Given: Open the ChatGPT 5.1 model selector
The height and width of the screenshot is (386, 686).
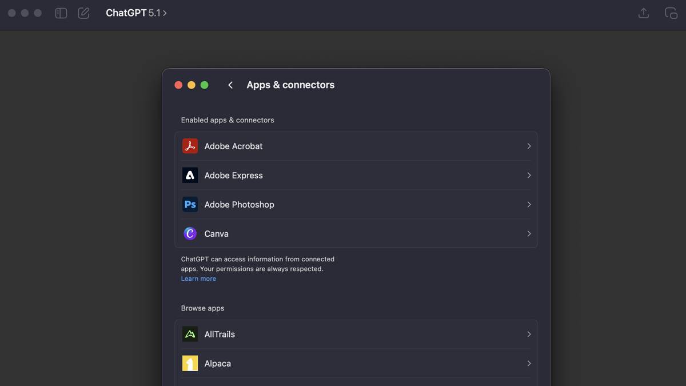Looking at the screenshot, I should [x=136, y=13].
